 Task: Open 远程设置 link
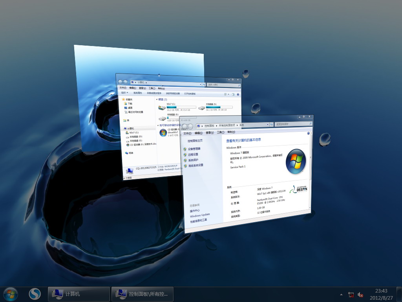[190, 155]
